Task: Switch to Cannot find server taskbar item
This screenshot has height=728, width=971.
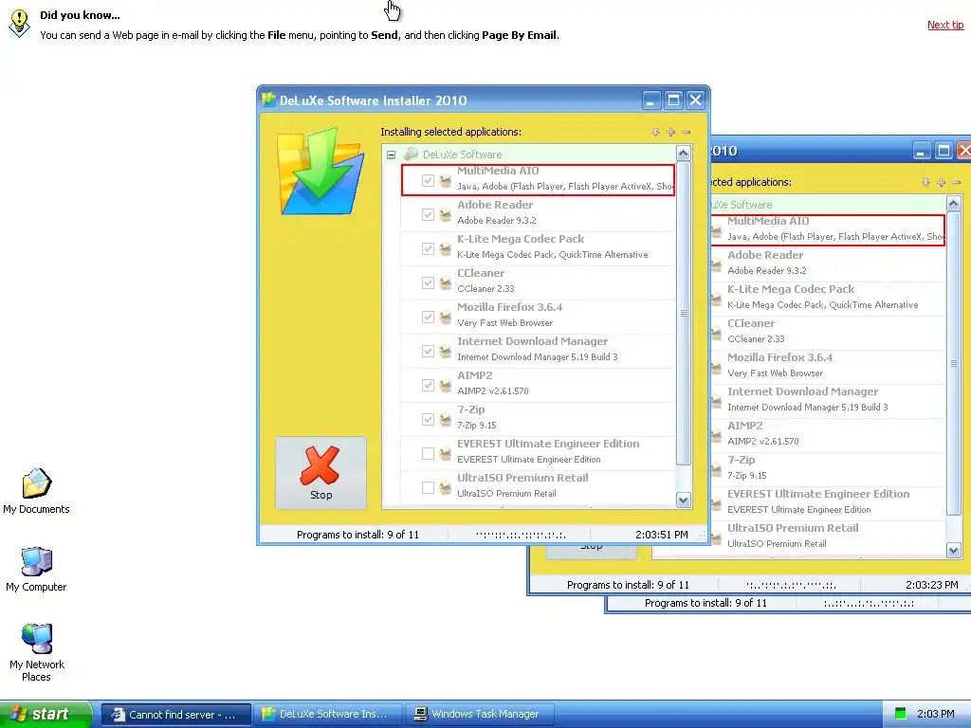Action: 175,715
